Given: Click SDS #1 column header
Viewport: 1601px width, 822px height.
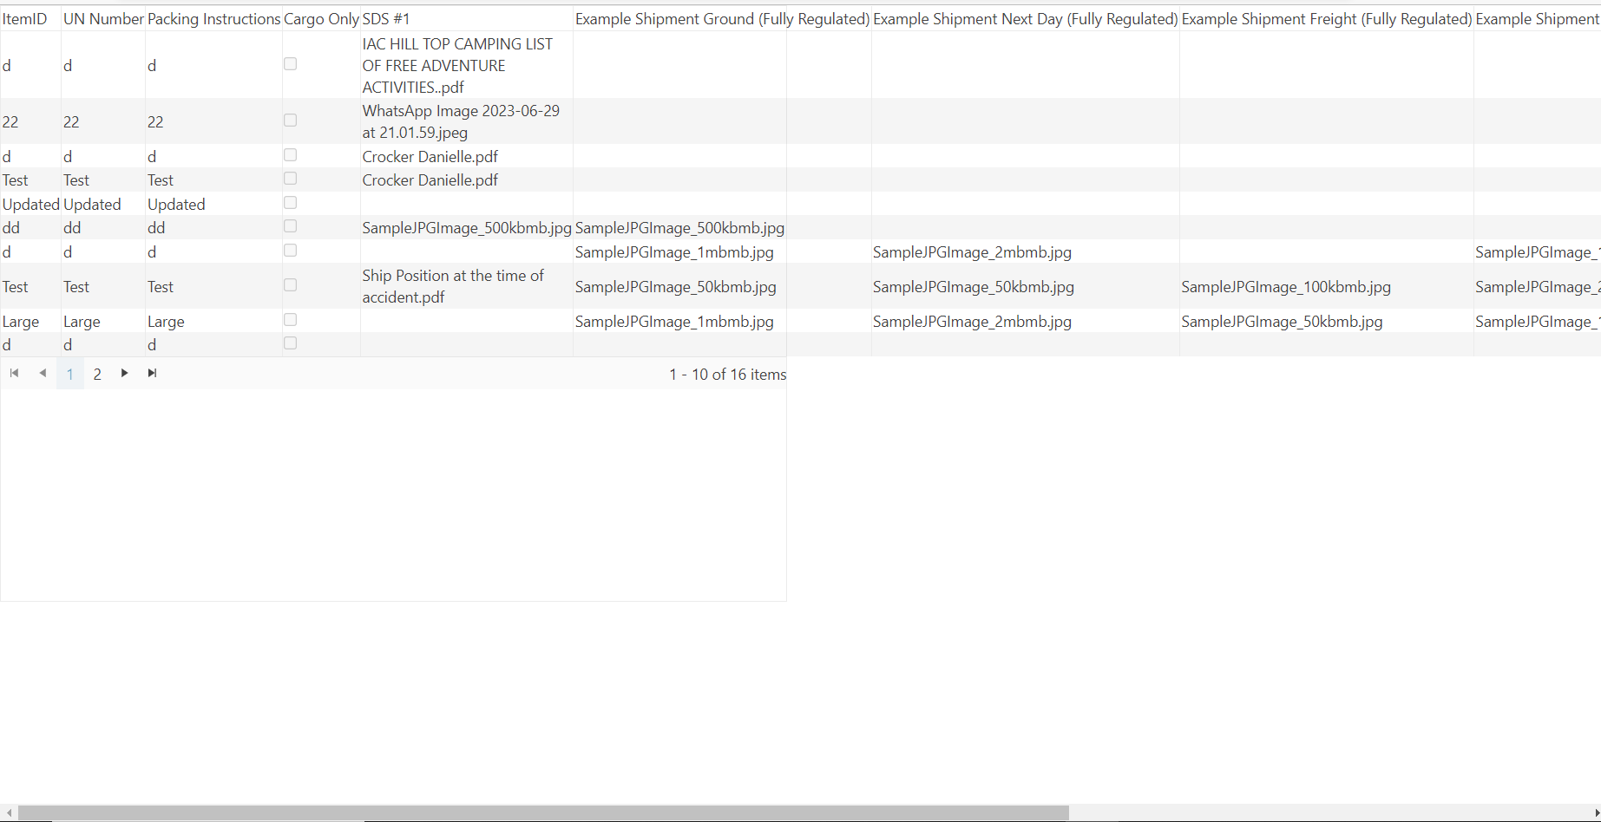Looking at the screenshot, I should pos(386,18).
